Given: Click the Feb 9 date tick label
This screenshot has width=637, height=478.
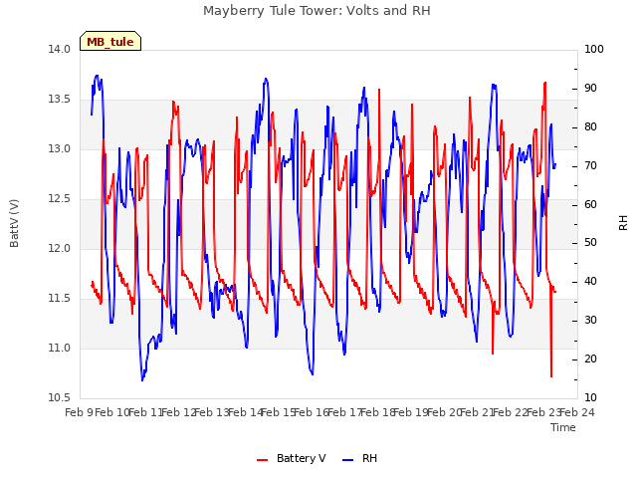Looking at the screenshot, I should click(x=79, y=413).
